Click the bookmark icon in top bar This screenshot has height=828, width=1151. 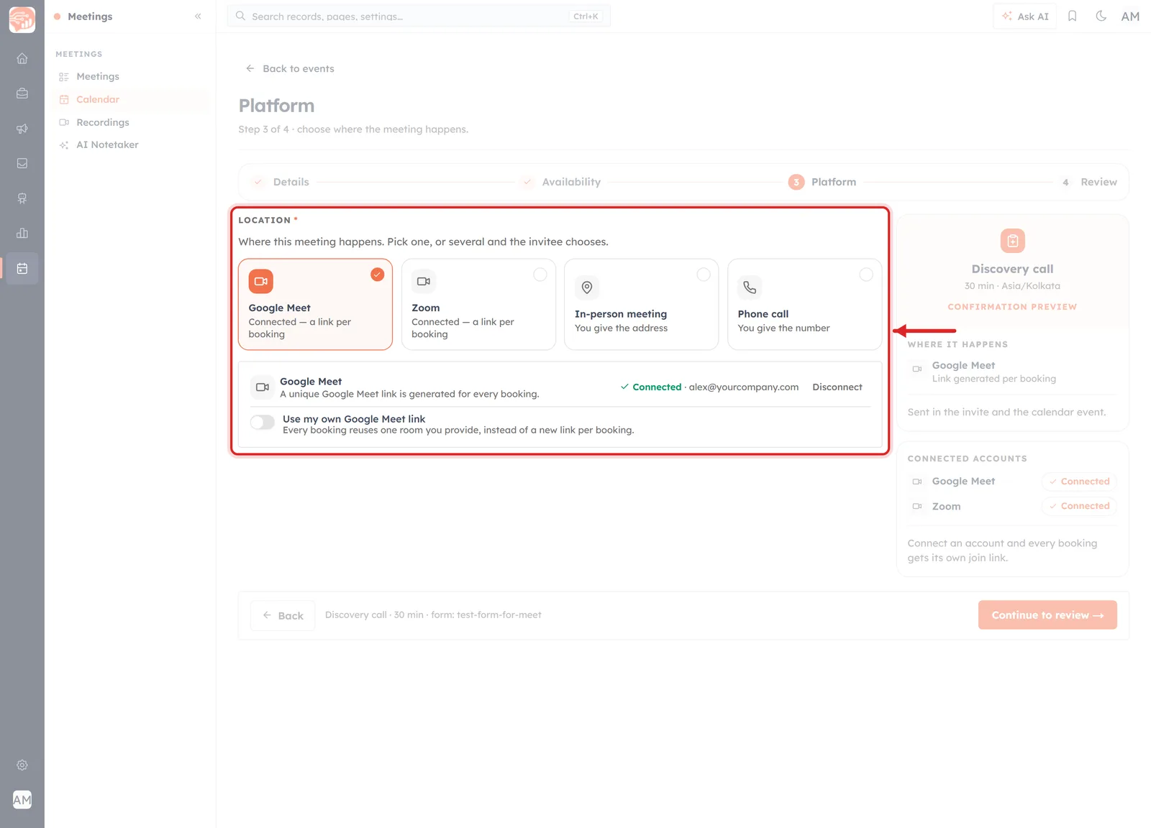coord(1072,16)
